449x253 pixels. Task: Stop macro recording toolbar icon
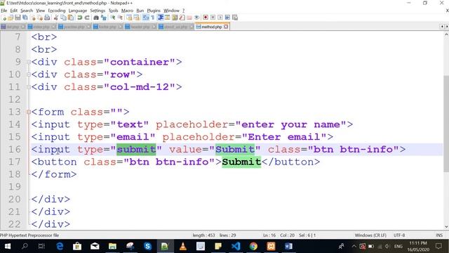(213, 18)
